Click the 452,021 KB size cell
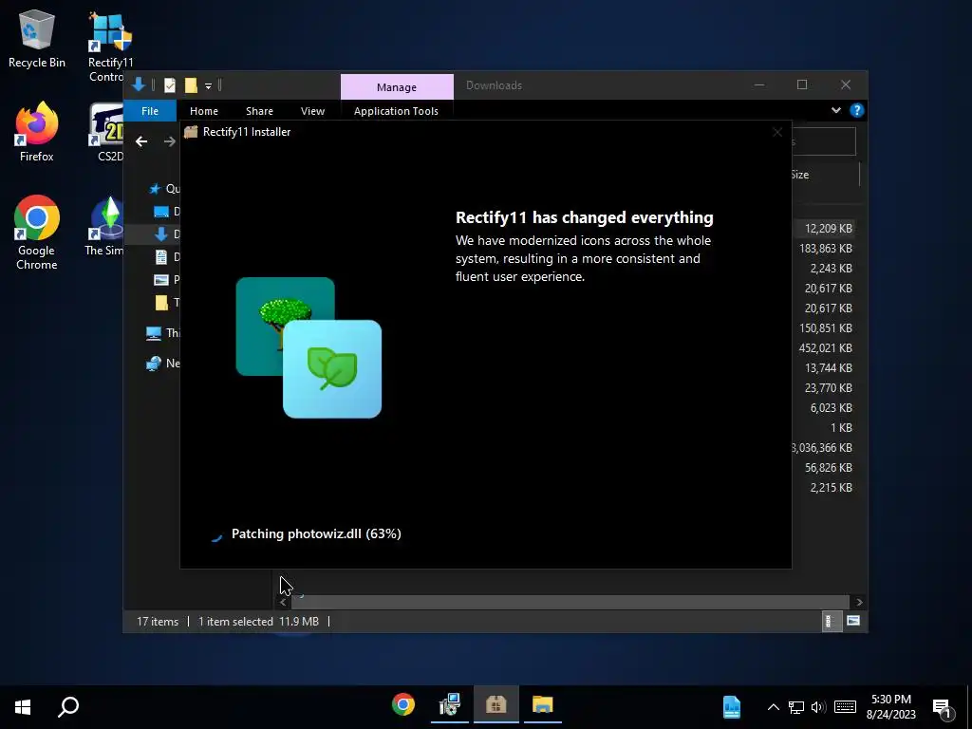 (x=825, y=348)
